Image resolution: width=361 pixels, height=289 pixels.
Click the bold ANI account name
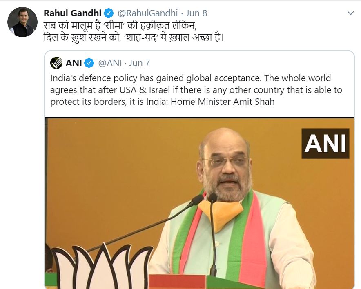pos(74,63)
